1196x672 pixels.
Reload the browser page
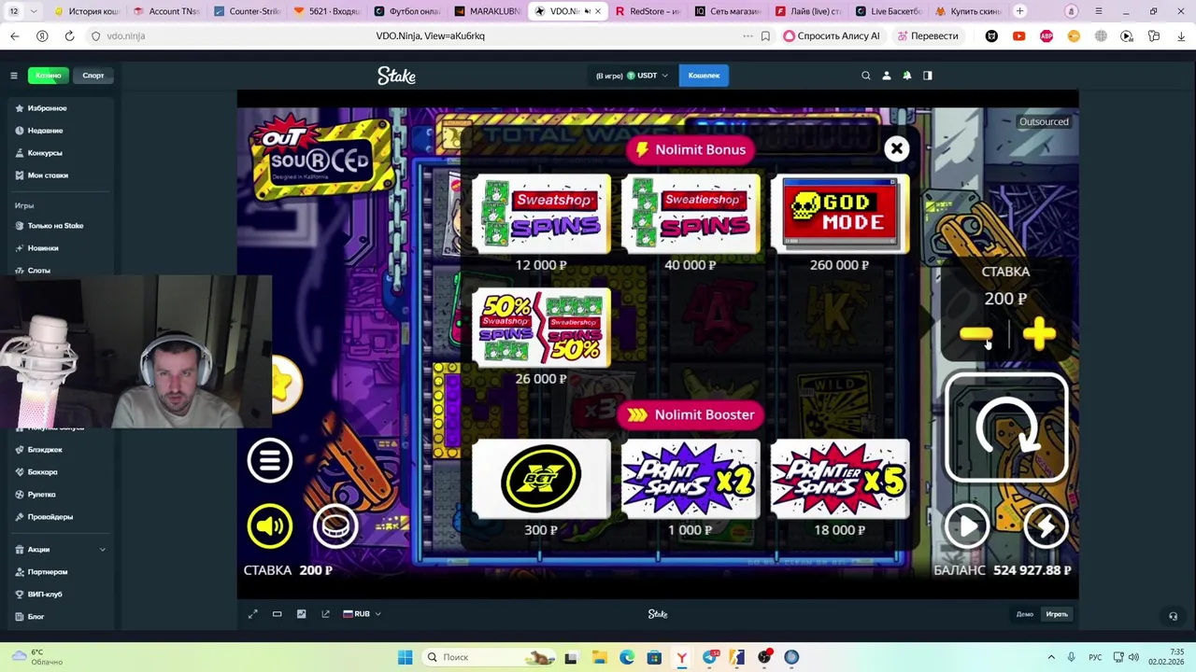tap(69, 35)
